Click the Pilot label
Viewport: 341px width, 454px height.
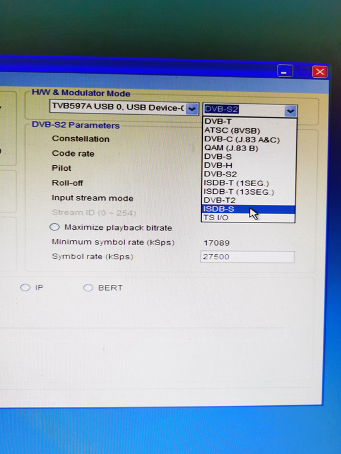pyautogui.click(x=61, y=168)
